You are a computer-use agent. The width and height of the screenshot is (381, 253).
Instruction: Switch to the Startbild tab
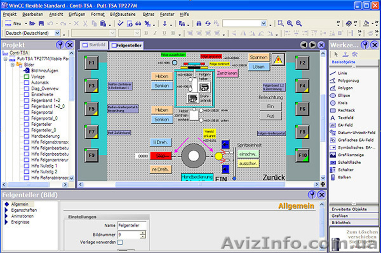(x=93, y=45)
